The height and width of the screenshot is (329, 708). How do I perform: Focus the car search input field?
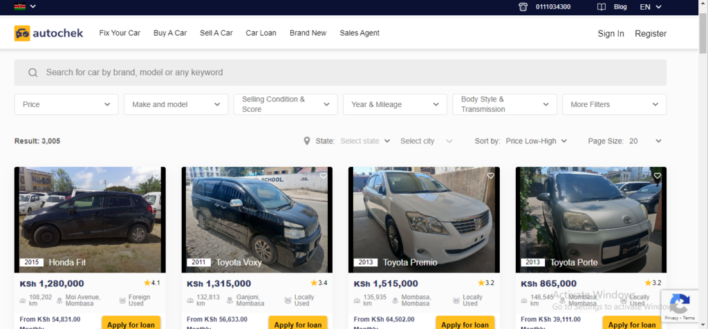point(340,72)
